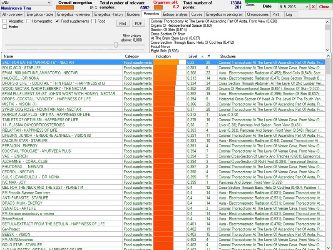Image resolution: width=333 pixels, height=250 pixels.
Task: Select row PERALGIN - ENERGY
Action: [163, 145]
